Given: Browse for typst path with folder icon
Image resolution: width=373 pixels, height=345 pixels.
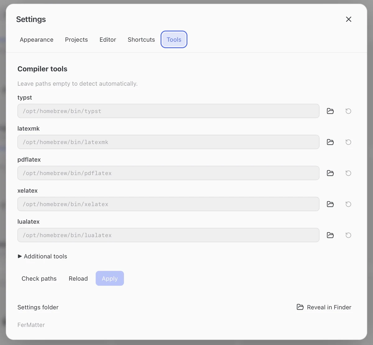Looking at the screenshot, I should (330, 111).
